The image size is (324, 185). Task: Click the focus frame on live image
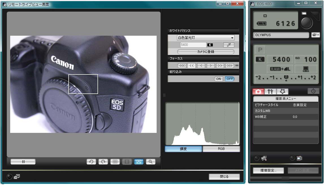tap(83, 84)
